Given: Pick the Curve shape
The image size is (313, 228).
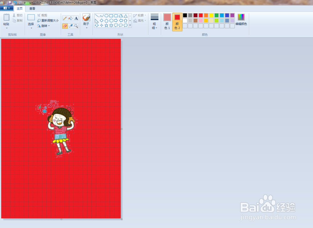Looking at the screenshot, I should [x=102, y=16].
